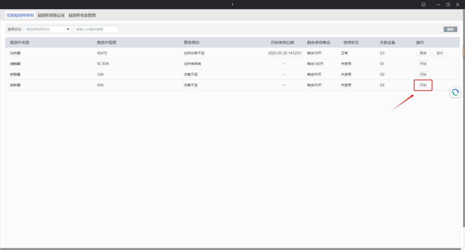465x250 pixels.
Task: Select the 熔断器 row name cell
Action: 15,85
